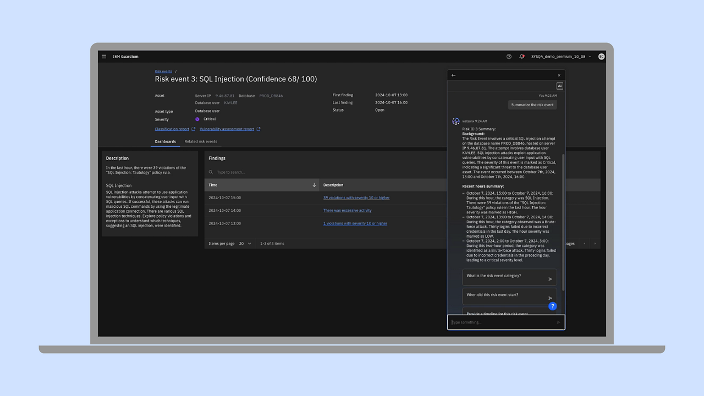704x396 pixels.
Task: Go to previous findings page
Action: click(x=585, y=244)
